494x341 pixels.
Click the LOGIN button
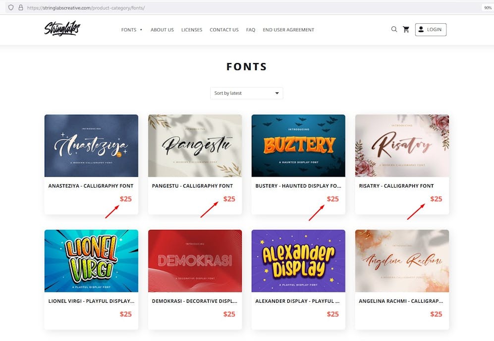tap(430, 30)
